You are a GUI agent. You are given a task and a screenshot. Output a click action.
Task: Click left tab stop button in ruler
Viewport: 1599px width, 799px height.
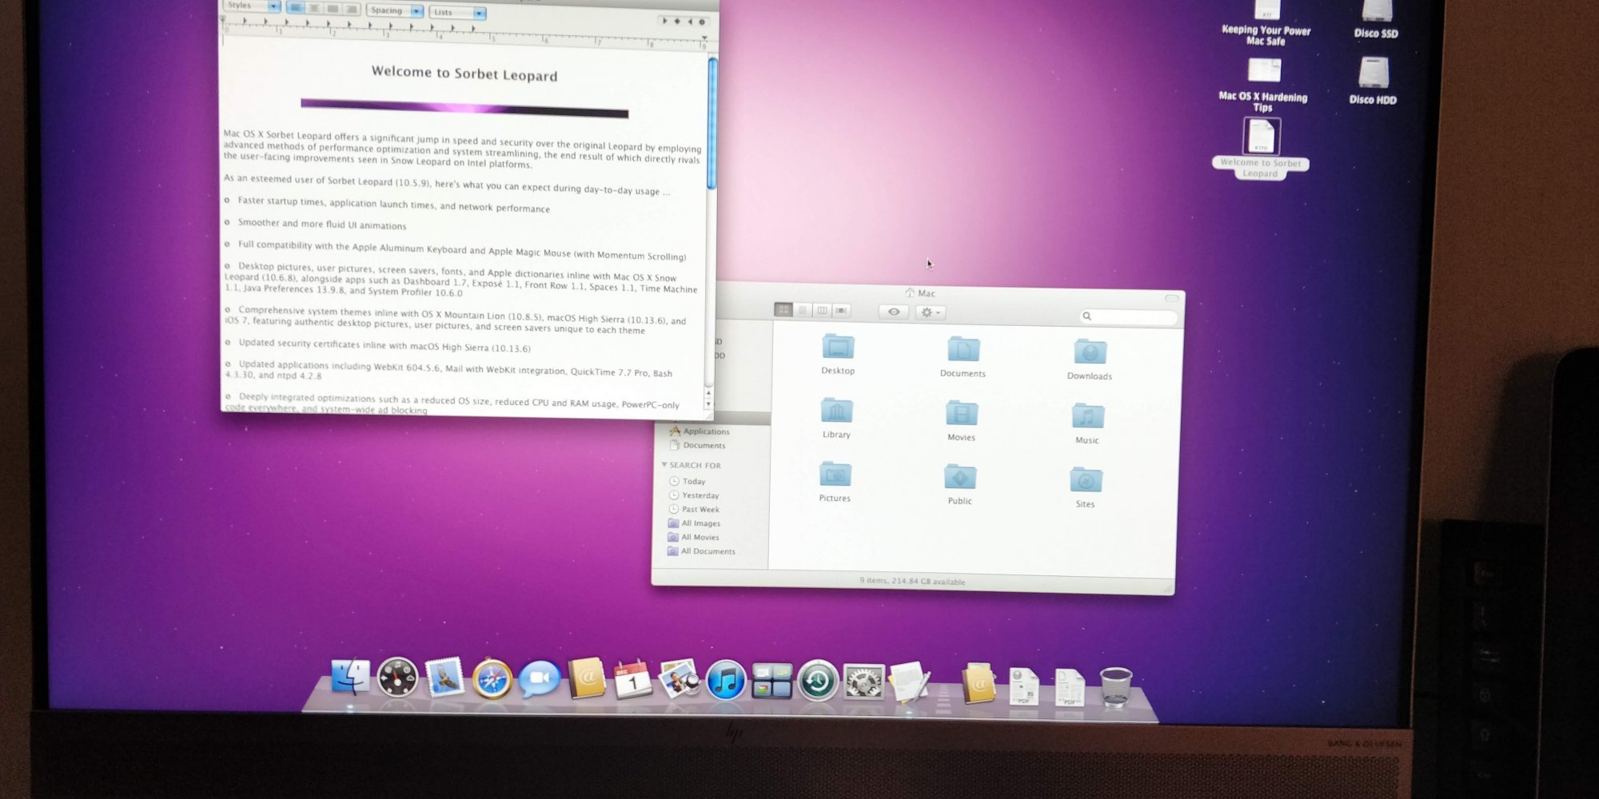click(664, 21)
